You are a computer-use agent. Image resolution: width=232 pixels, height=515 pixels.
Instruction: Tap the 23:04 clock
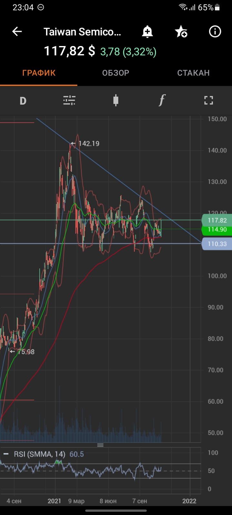coord(23,7)
